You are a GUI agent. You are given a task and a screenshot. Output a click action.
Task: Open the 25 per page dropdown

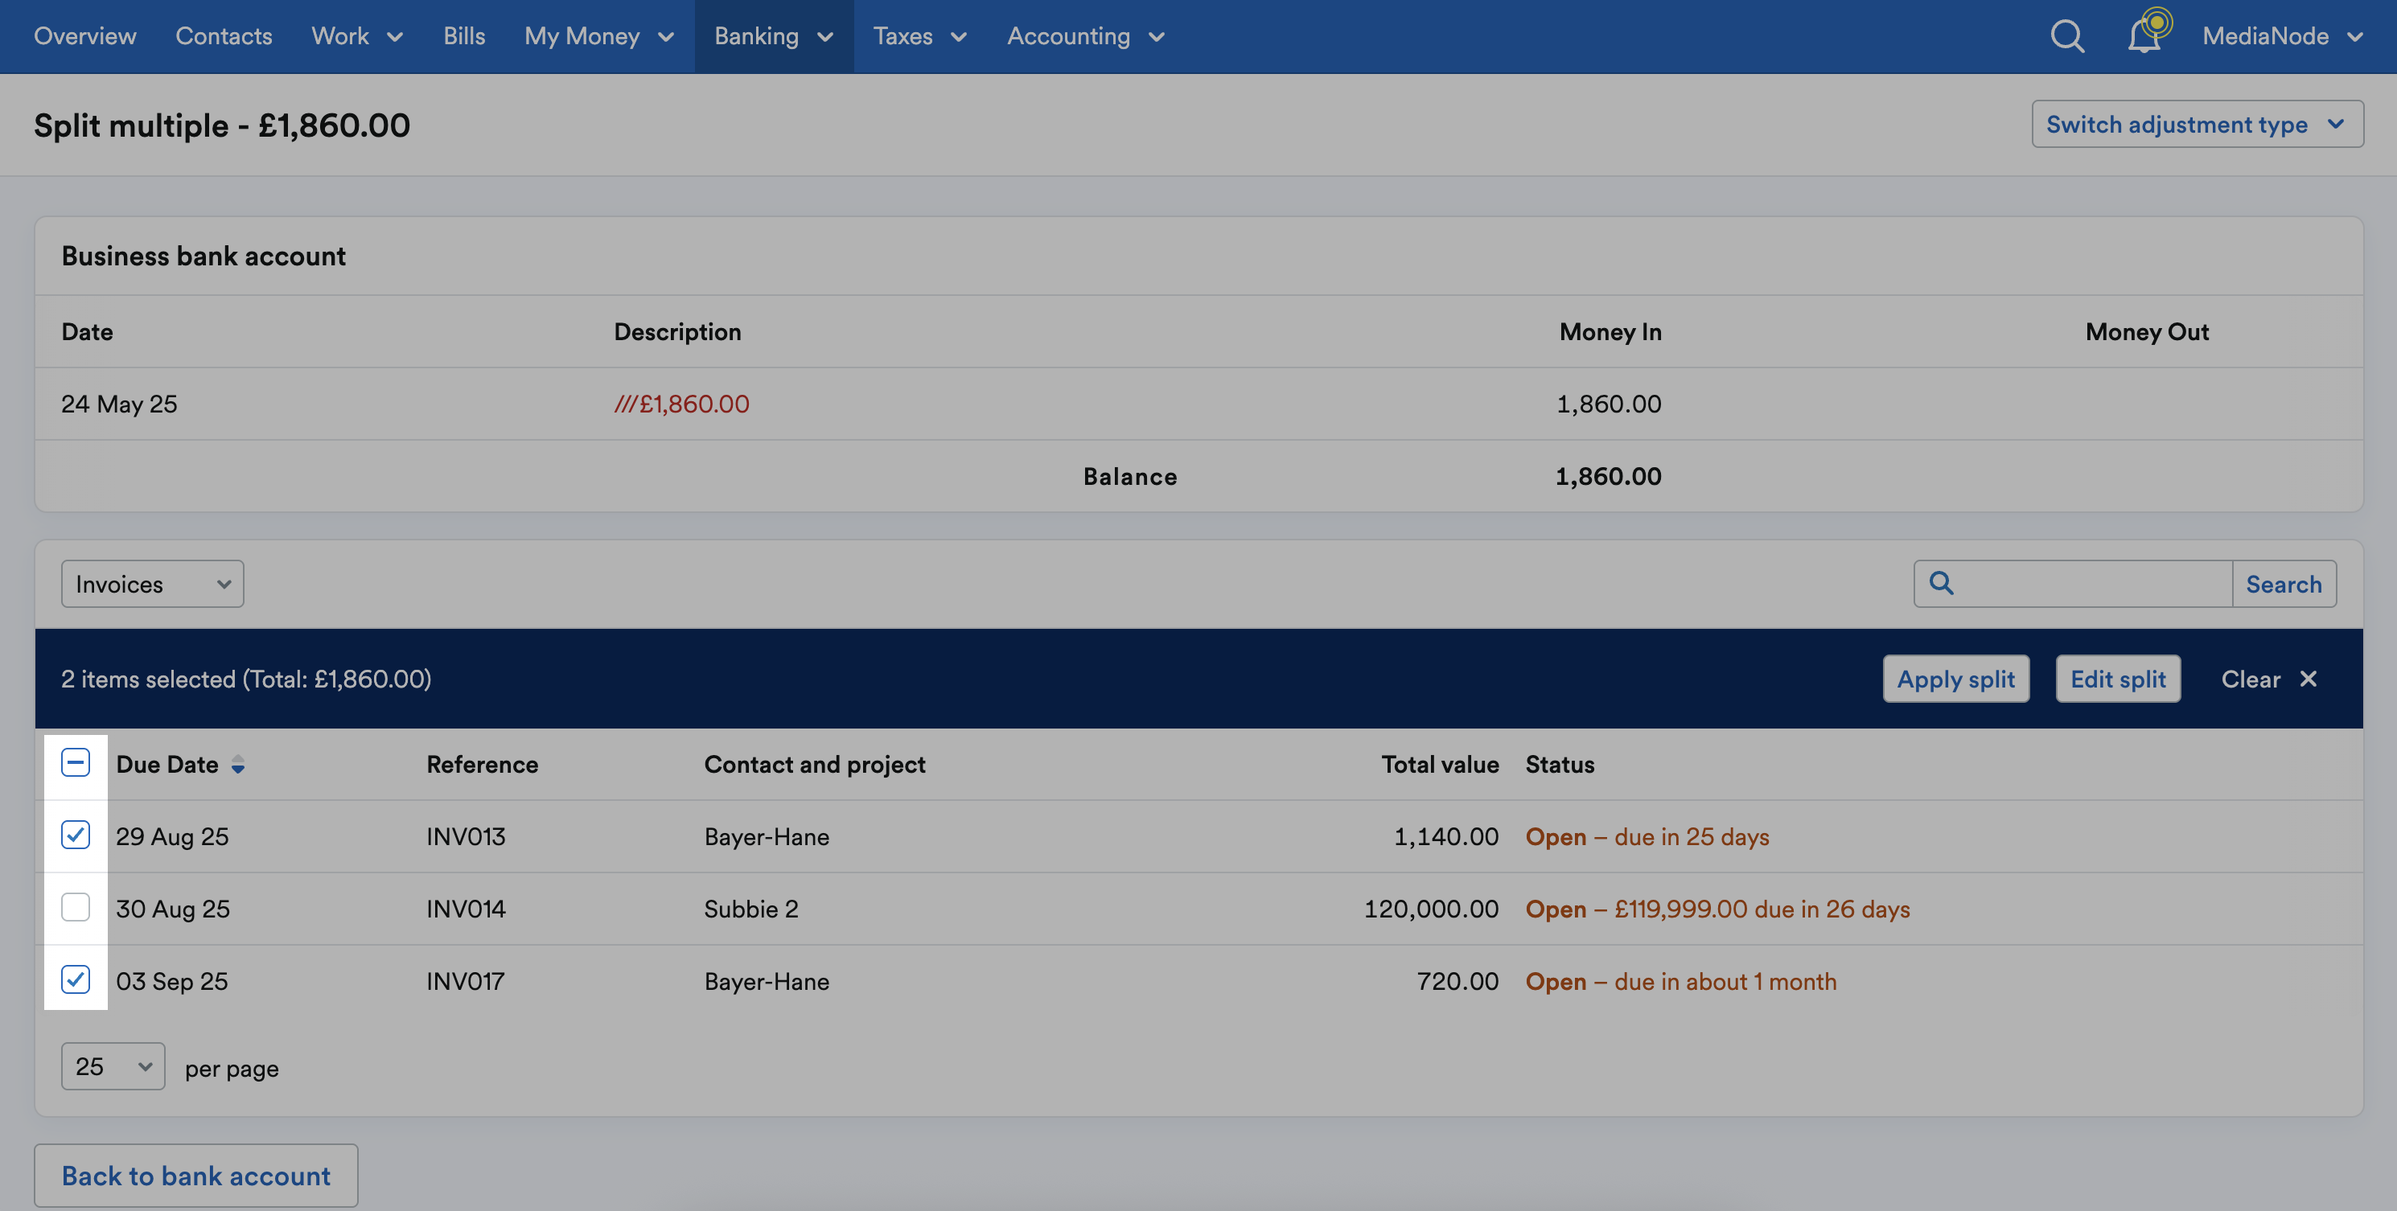[x=113, y=1066]
